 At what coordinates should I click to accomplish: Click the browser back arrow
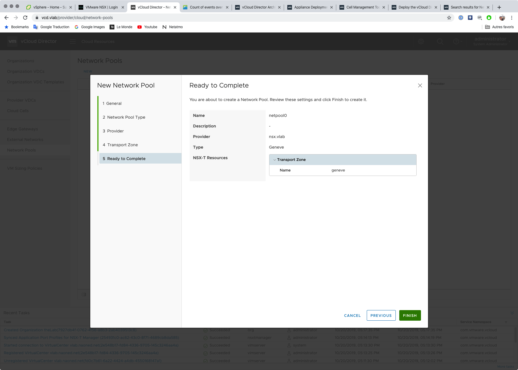6,18
